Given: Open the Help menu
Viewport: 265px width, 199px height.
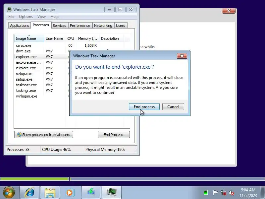Looking at the screenshot, I should [54, 17].
